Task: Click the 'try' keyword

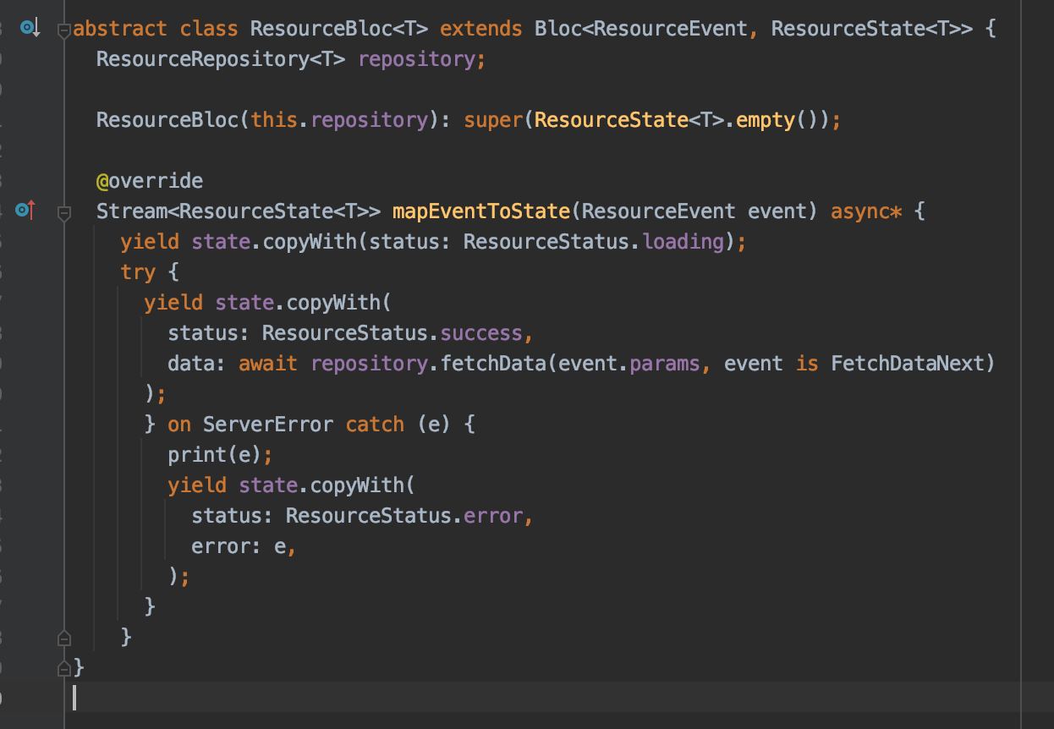Action: coord(138,272)
